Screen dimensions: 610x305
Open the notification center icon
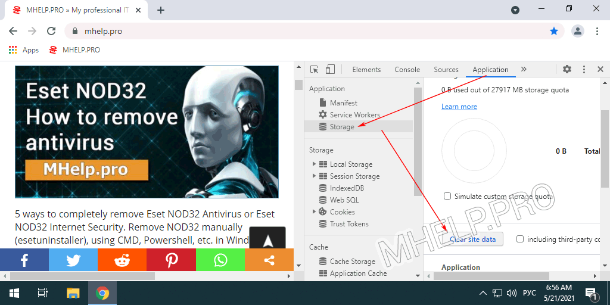tap(590, 293)
